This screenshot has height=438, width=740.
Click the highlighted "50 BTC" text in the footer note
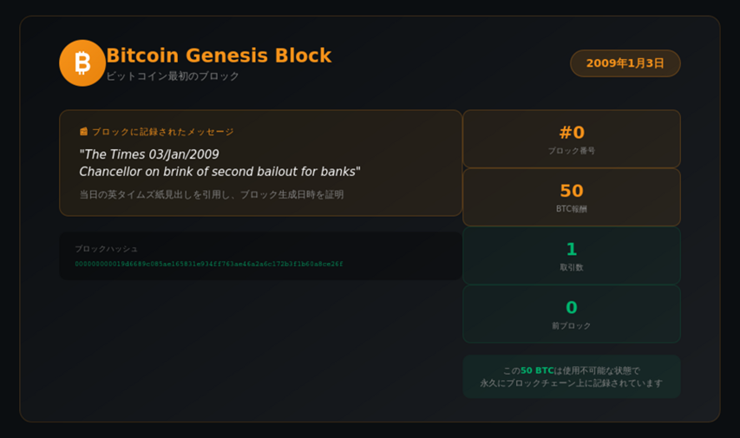coord(537,370)
